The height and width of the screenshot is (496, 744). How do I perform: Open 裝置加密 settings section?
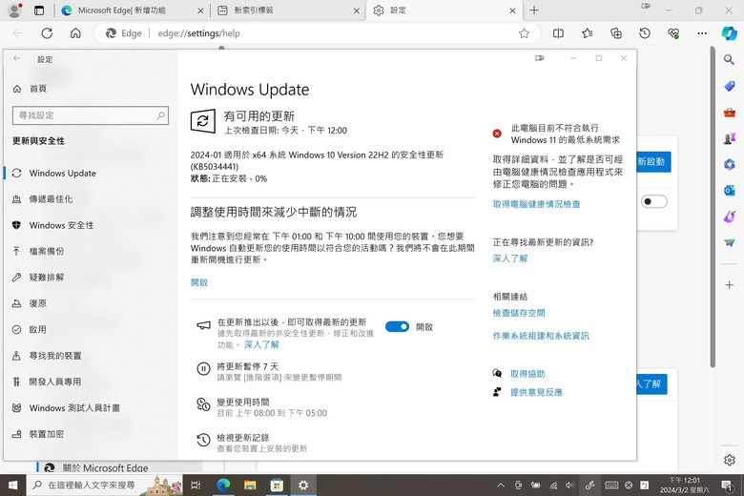pyautogui.click(x=91, y=434)
